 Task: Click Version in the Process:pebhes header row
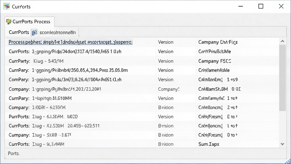pyautogui.click(x=166, y=42)
